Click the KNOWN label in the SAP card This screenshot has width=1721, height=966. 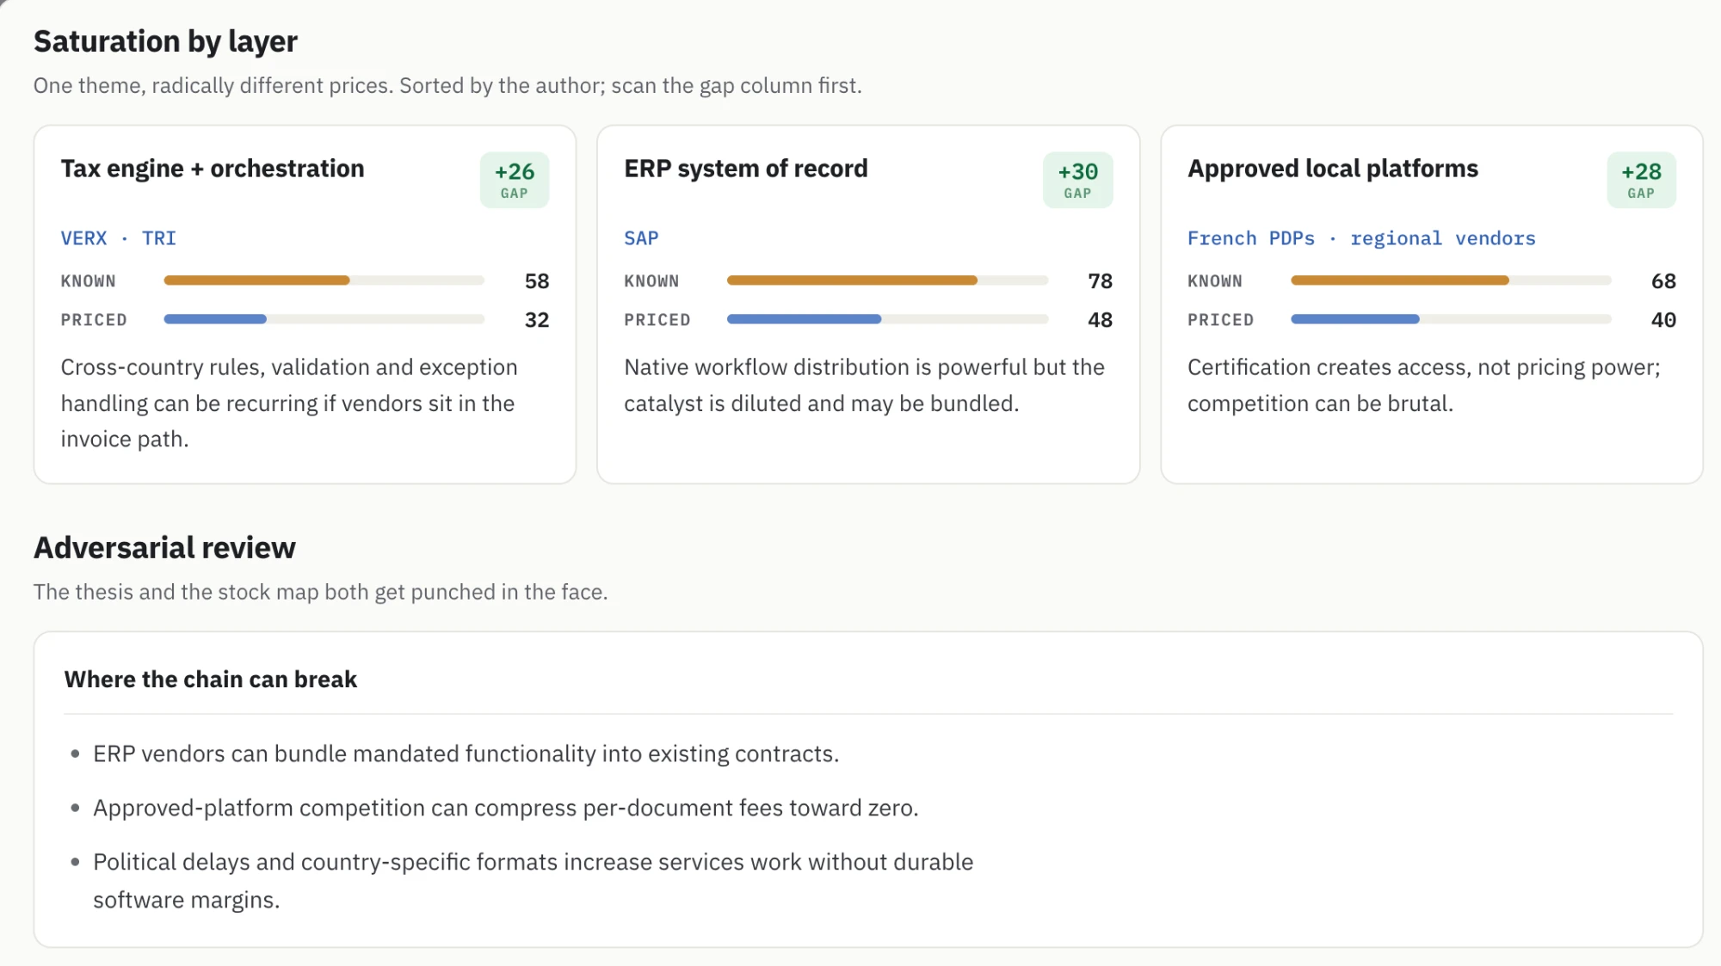[651, 281]
